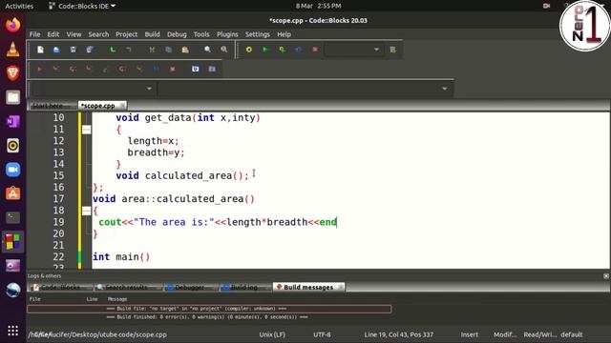Open the Settings menu

tap(257, 34)
